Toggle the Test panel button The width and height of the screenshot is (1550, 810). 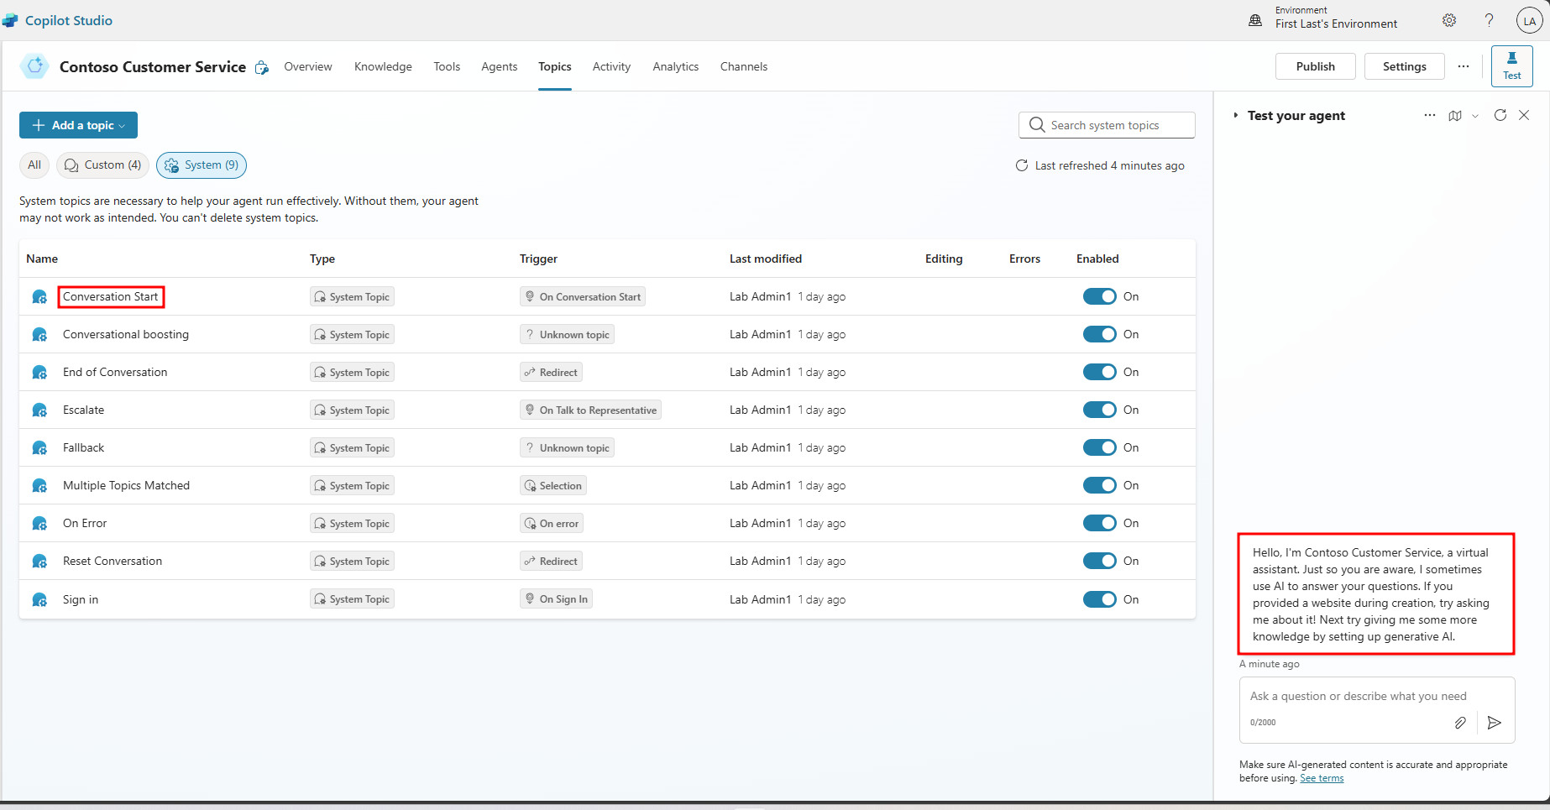(1511, 66)
